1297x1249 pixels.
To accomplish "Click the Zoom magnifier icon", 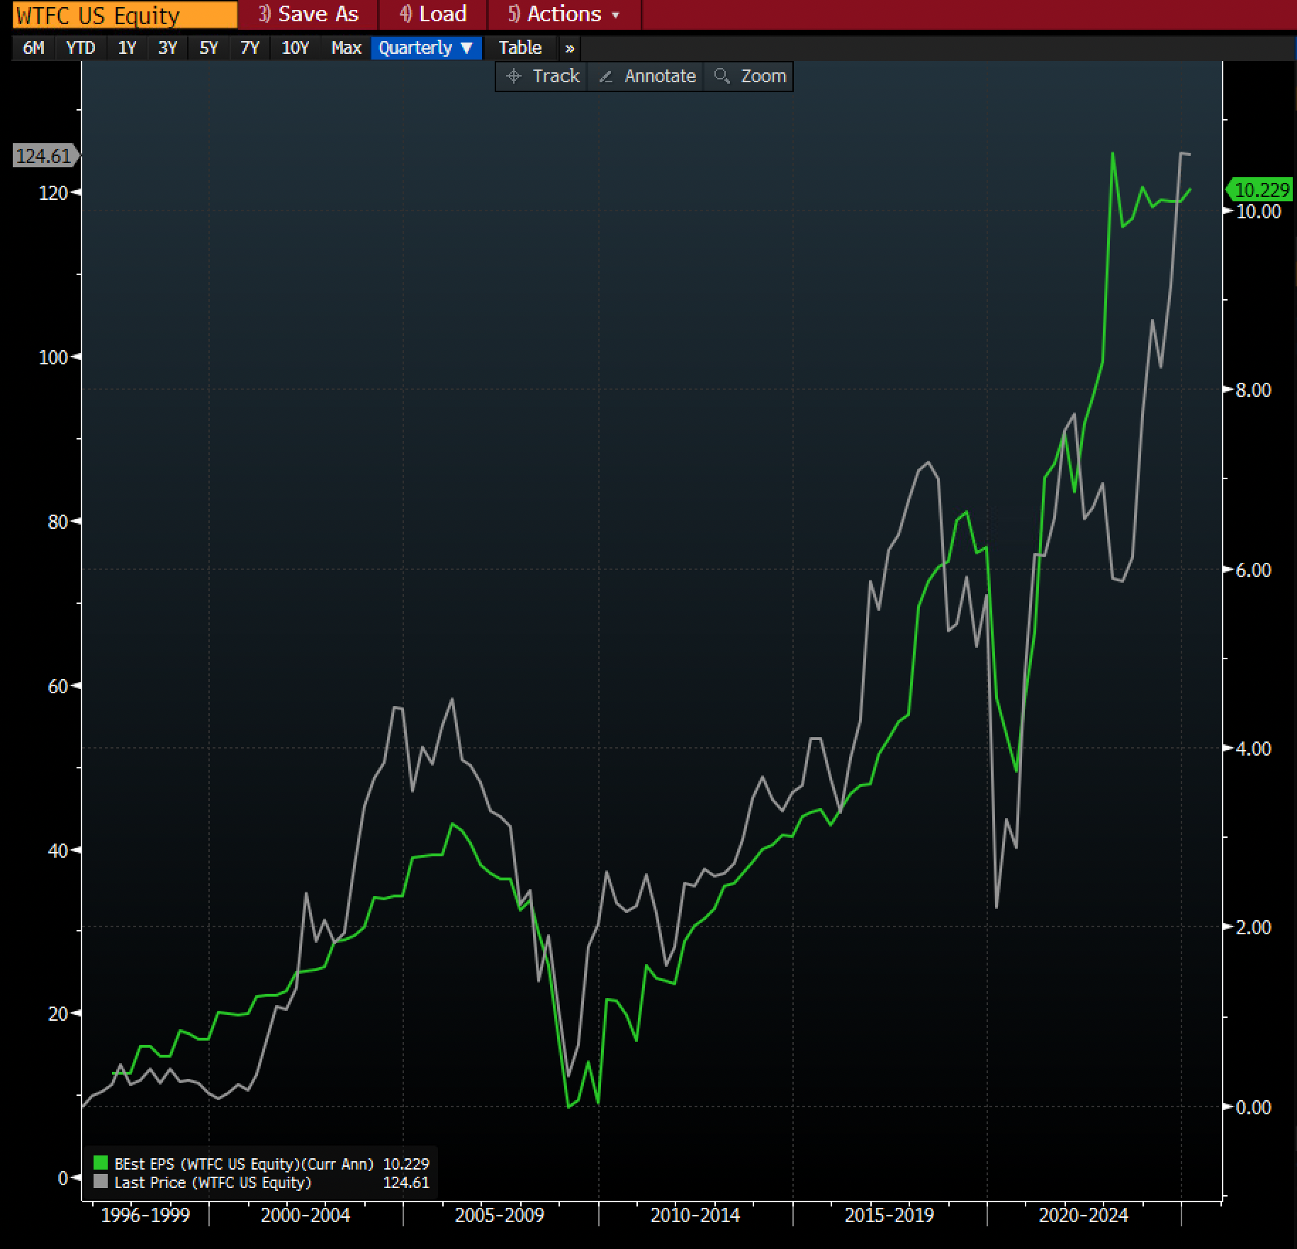I will pyautogui.click(x=722, y=76).
